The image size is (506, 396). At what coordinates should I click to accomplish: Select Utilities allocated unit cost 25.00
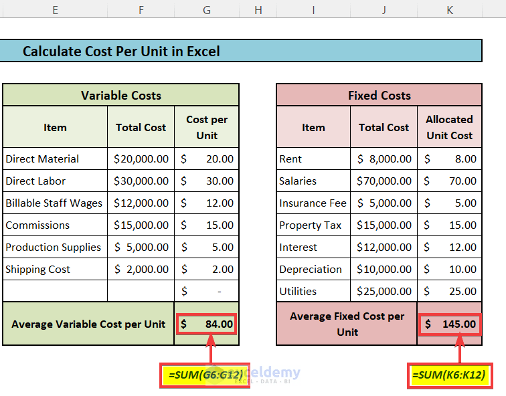tap(450, 291)
